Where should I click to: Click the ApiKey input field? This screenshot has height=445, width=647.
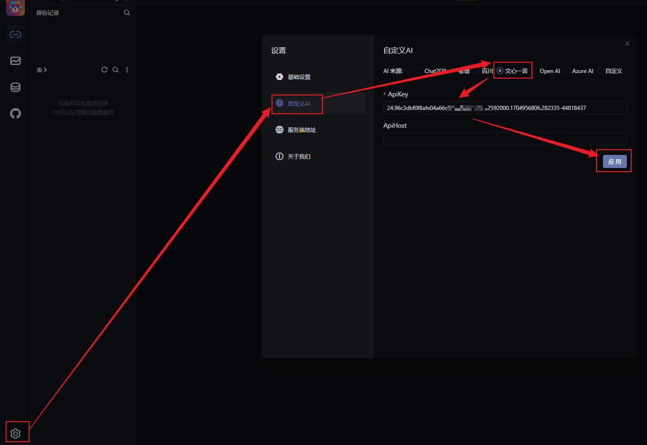(x=505, y=108)
